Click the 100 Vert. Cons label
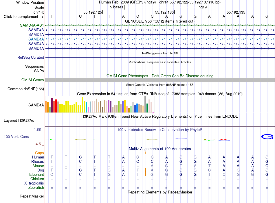This screenshot has width=275, height=203. coord(16,136)
